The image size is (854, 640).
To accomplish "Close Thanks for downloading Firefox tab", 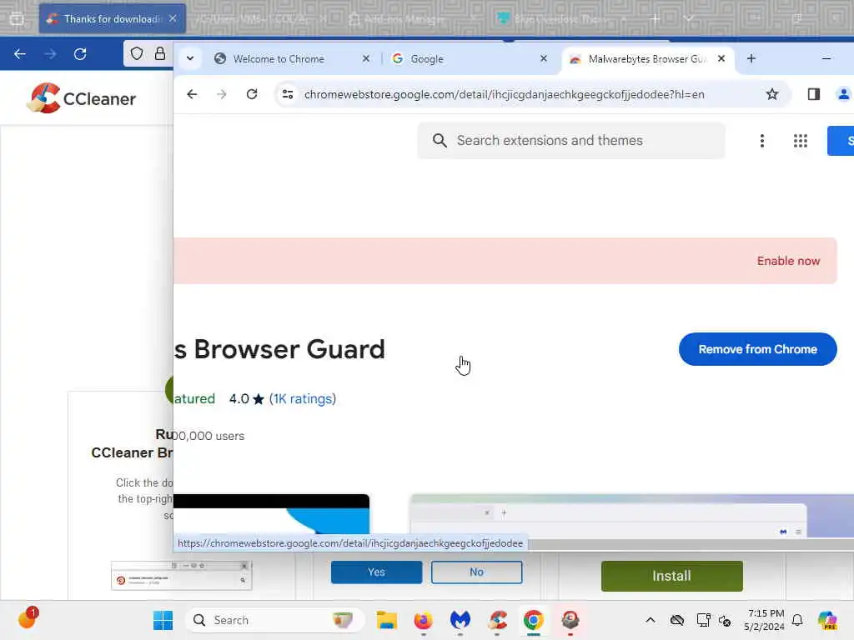I will (x=173, y=18).
